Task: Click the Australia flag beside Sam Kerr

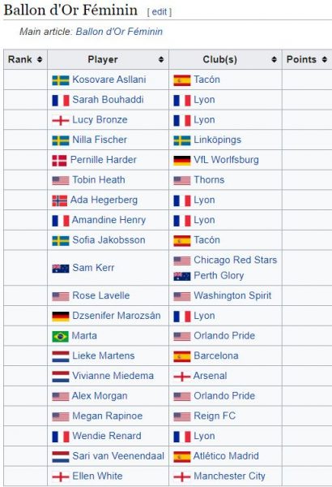Action: click(61, 269)
